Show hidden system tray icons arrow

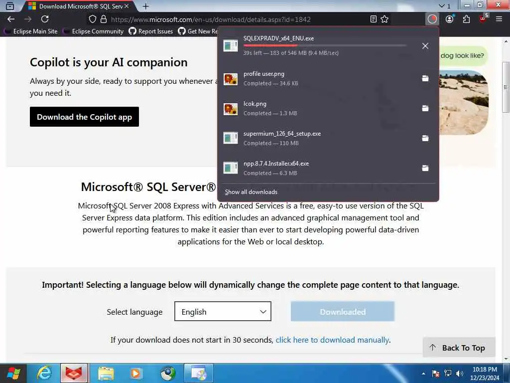tap(423, 374)
